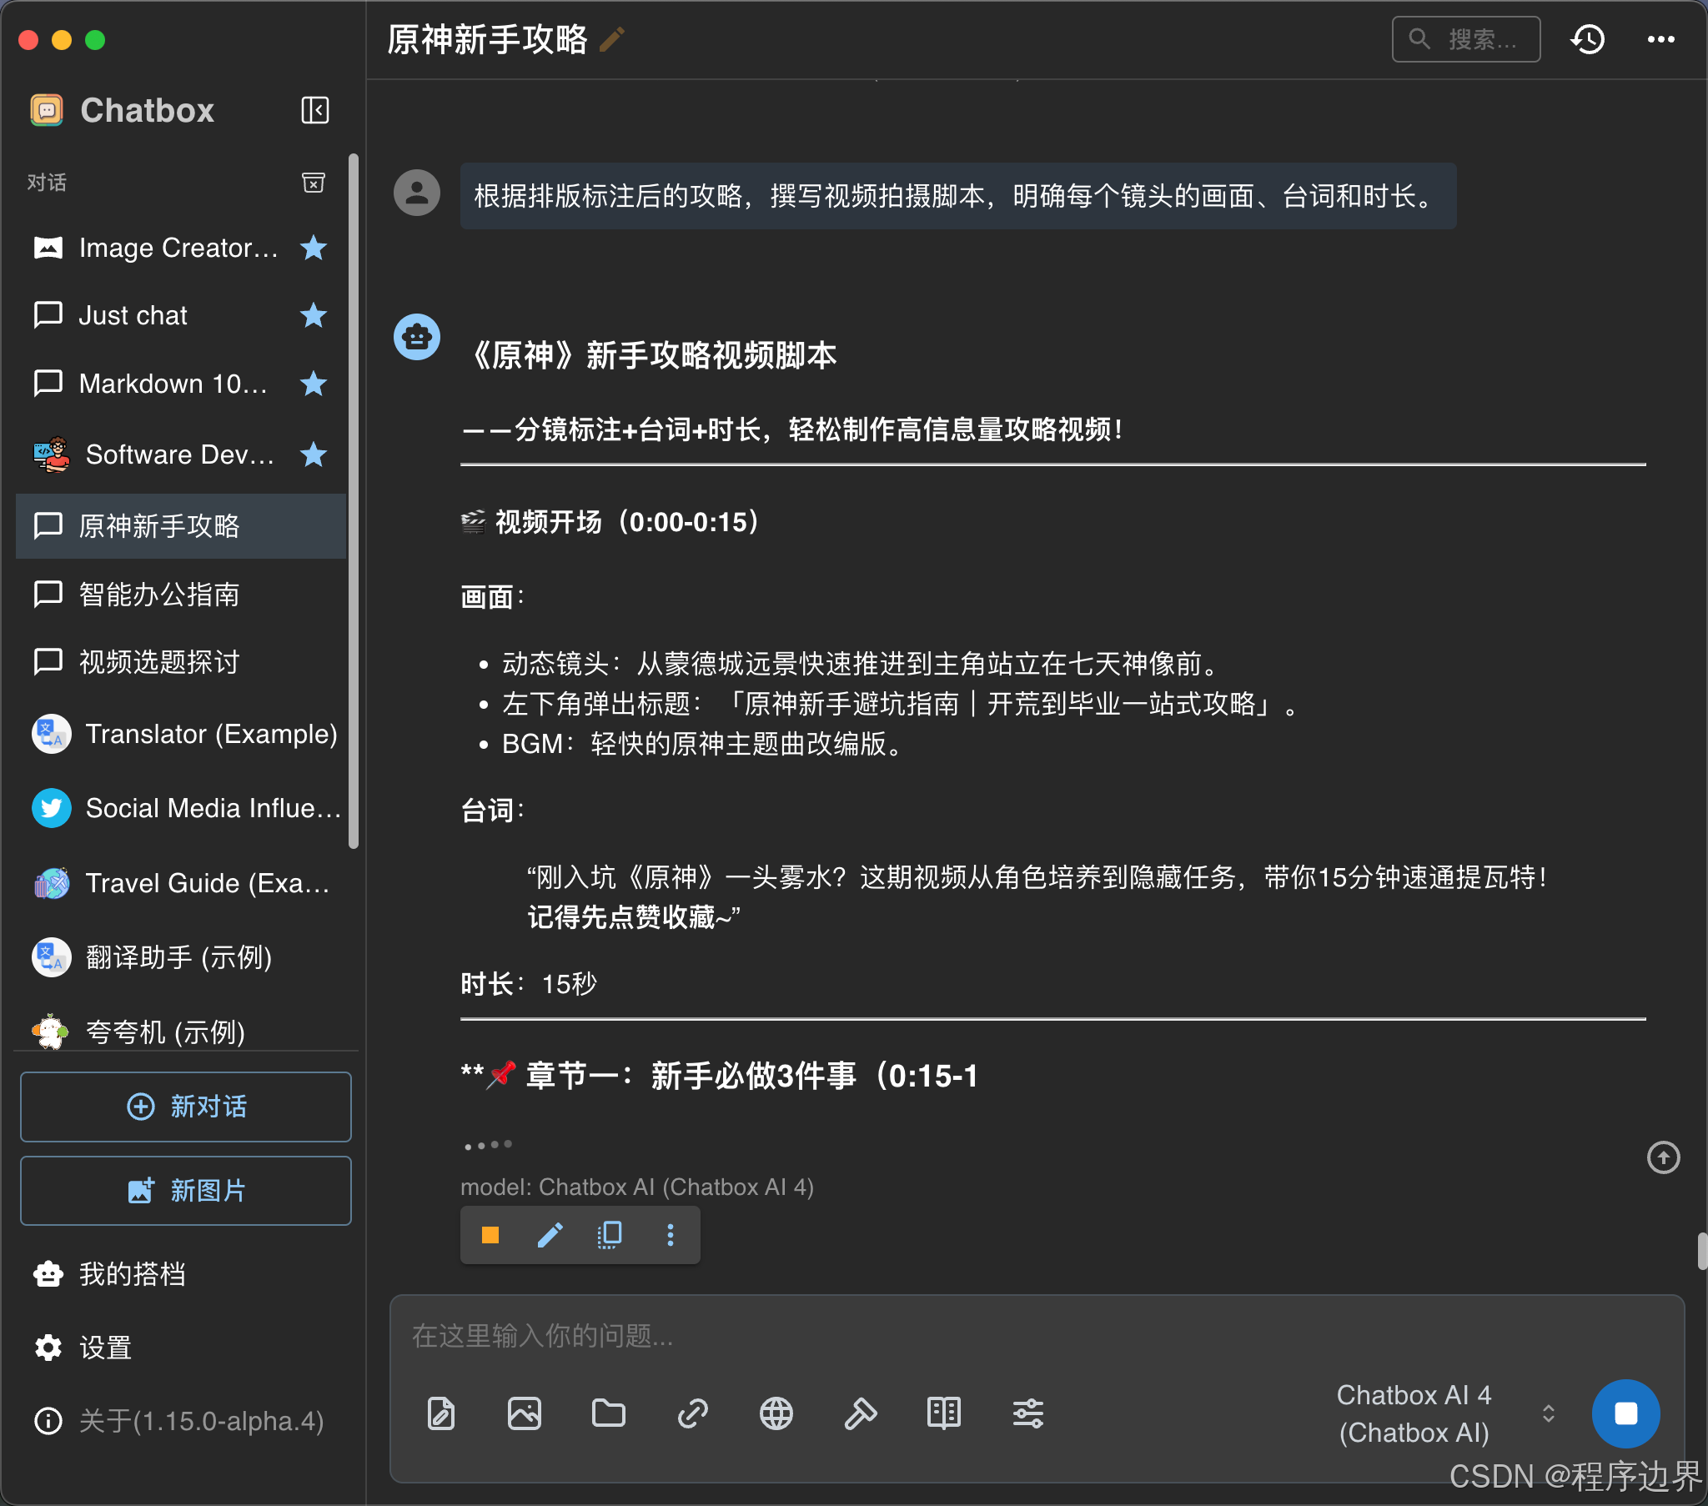
Task: Click the 搜索 search field
Action: (1465, 39)
